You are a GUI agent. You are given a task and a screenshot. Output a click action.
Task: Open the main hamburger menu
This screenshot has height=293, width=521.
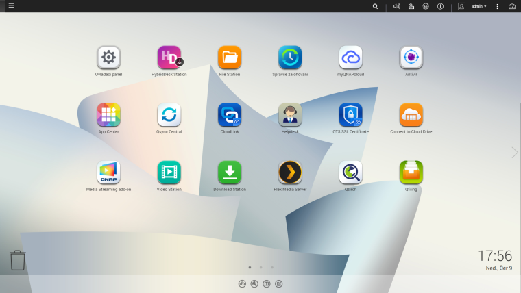pyautogui.click(x=11, y=5)
